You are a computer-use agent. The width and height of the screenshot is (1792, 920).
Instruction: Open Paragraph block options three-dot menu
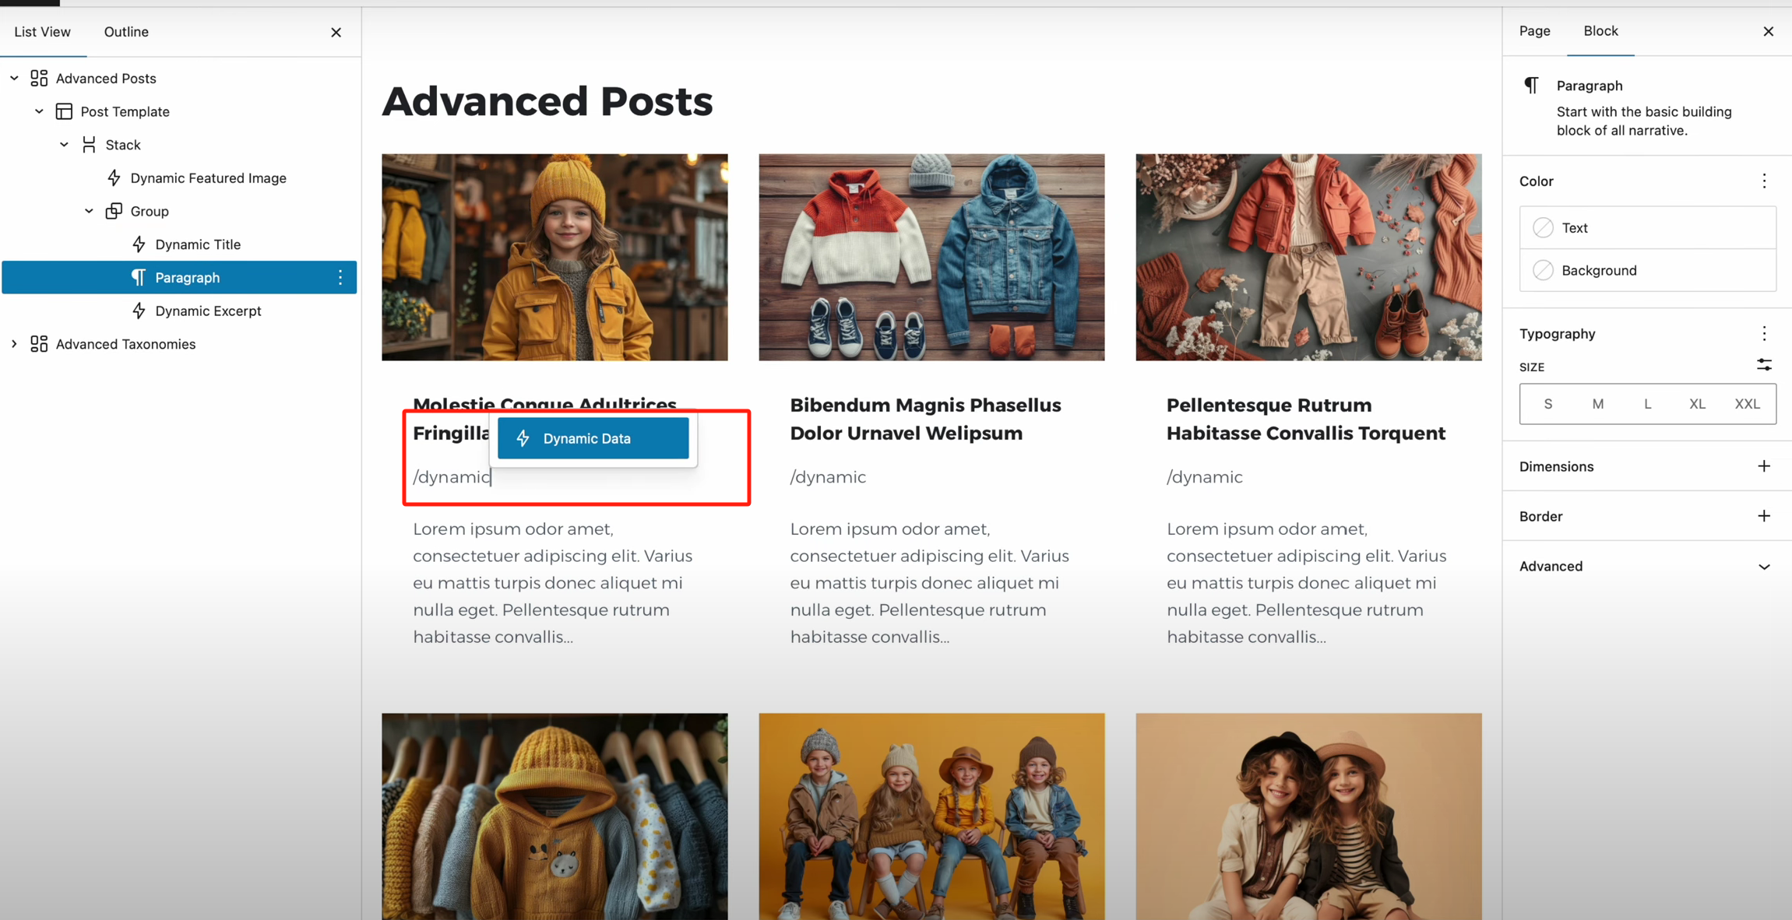point(340,278)
